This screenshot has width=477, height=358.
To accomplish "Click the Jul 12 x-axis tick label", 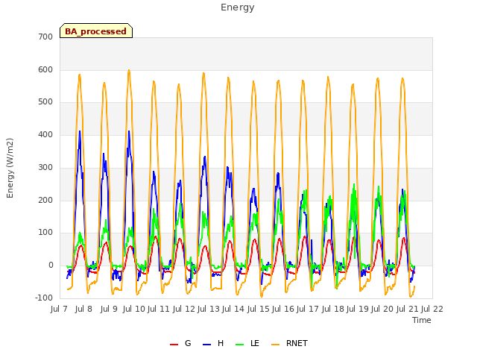I will (x=184, y=310).
